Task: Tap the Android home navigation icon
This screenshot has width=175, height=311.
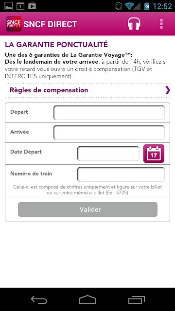Action: (87, 300)
